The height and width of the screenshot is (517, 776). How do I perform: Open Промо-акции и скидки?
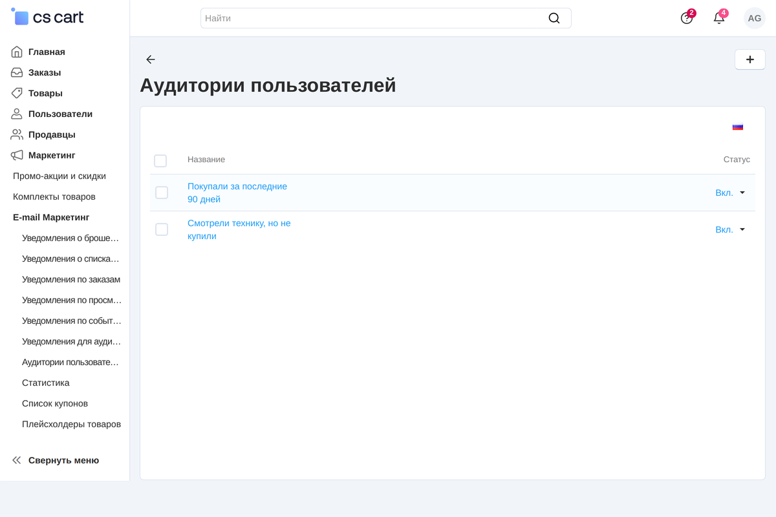click(59, 176)
